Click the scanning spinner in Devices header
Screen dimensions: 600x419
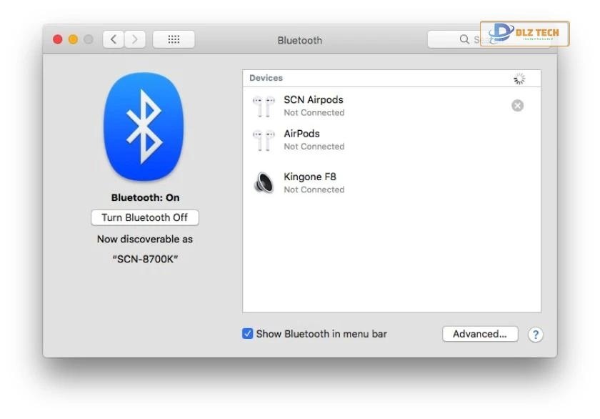point(519,79)
